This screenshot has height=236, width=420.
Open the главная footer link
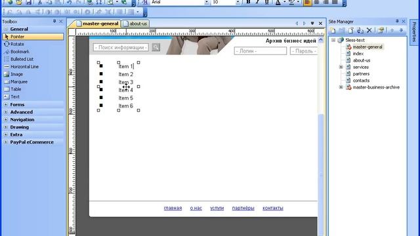pos(173,208)
